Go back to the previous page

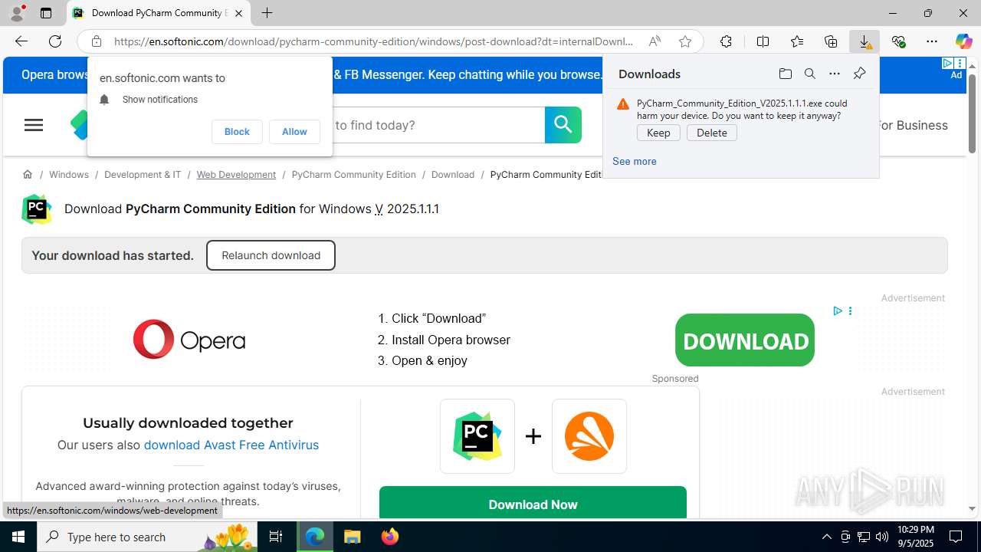[21, 41]
